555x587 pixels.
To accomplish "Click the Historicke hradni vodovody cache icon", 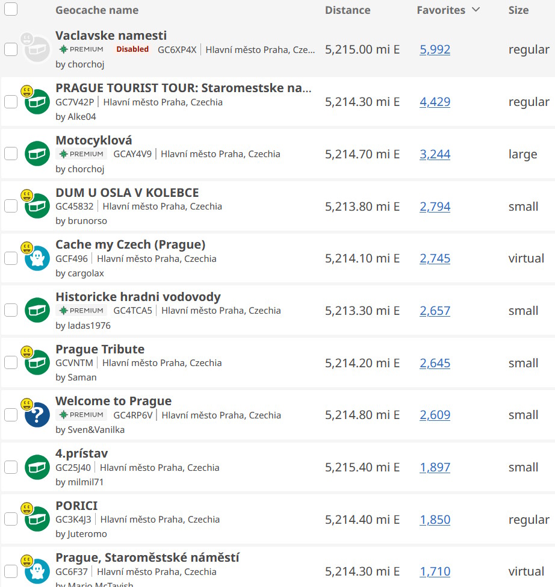I will pyautogui.click(x=37, y=311).
